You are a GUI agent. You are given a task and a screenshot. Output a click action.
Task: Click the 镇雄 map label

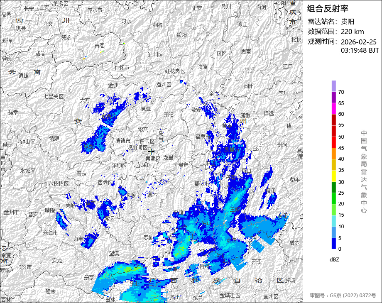[x=23, y=76]
